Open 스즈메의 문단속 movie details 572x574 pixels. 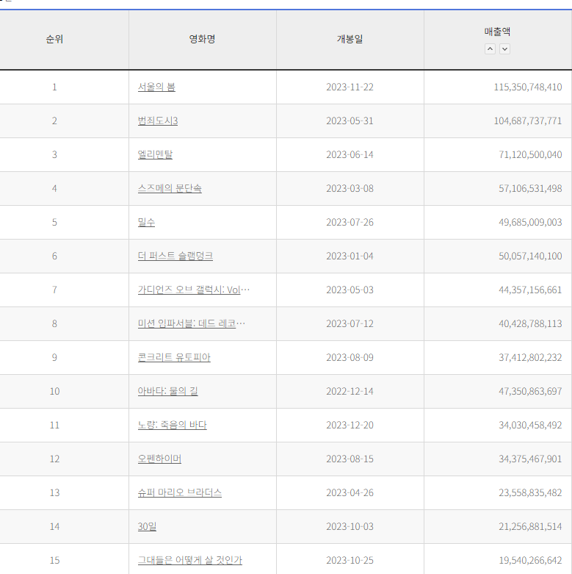[x=170, y=188]
